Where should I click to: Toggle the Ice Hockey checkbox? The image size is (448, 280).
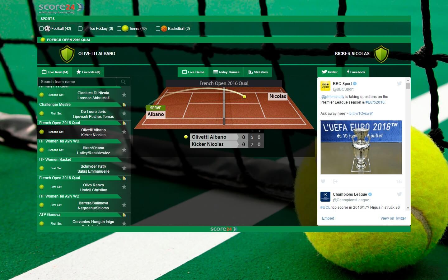click(80, 29)
